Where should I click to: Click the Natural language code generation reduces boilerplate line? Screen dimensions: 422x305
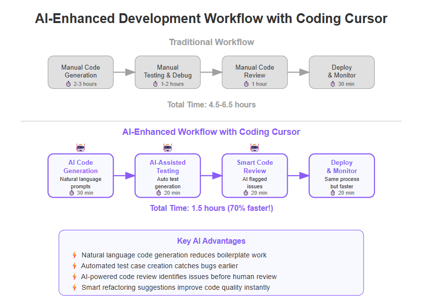point(174,255)
